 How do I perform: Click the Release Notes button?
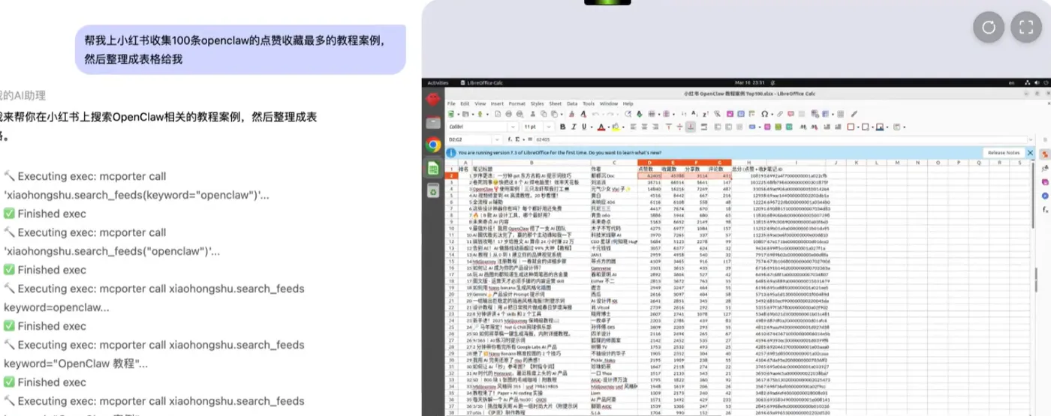[1004, 153]
